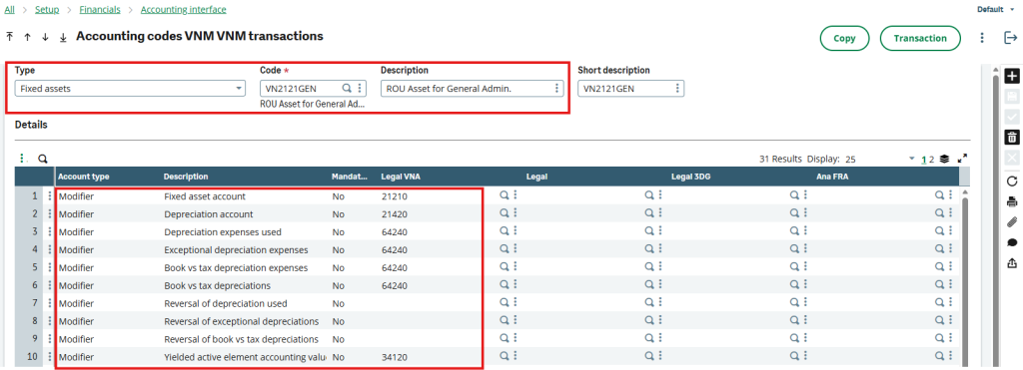Click the Setup breadcrumb link
Image resolution: width=1023 pixels, height=370 pixels.
(47, 9)
